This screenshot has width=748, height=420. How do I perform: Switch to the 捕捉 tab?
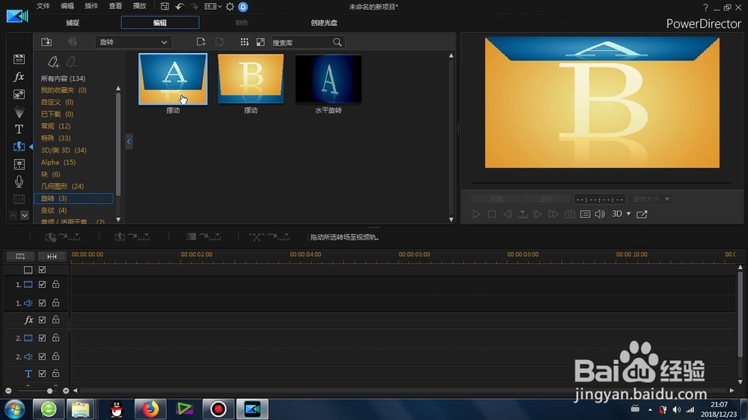click(73, 22)
